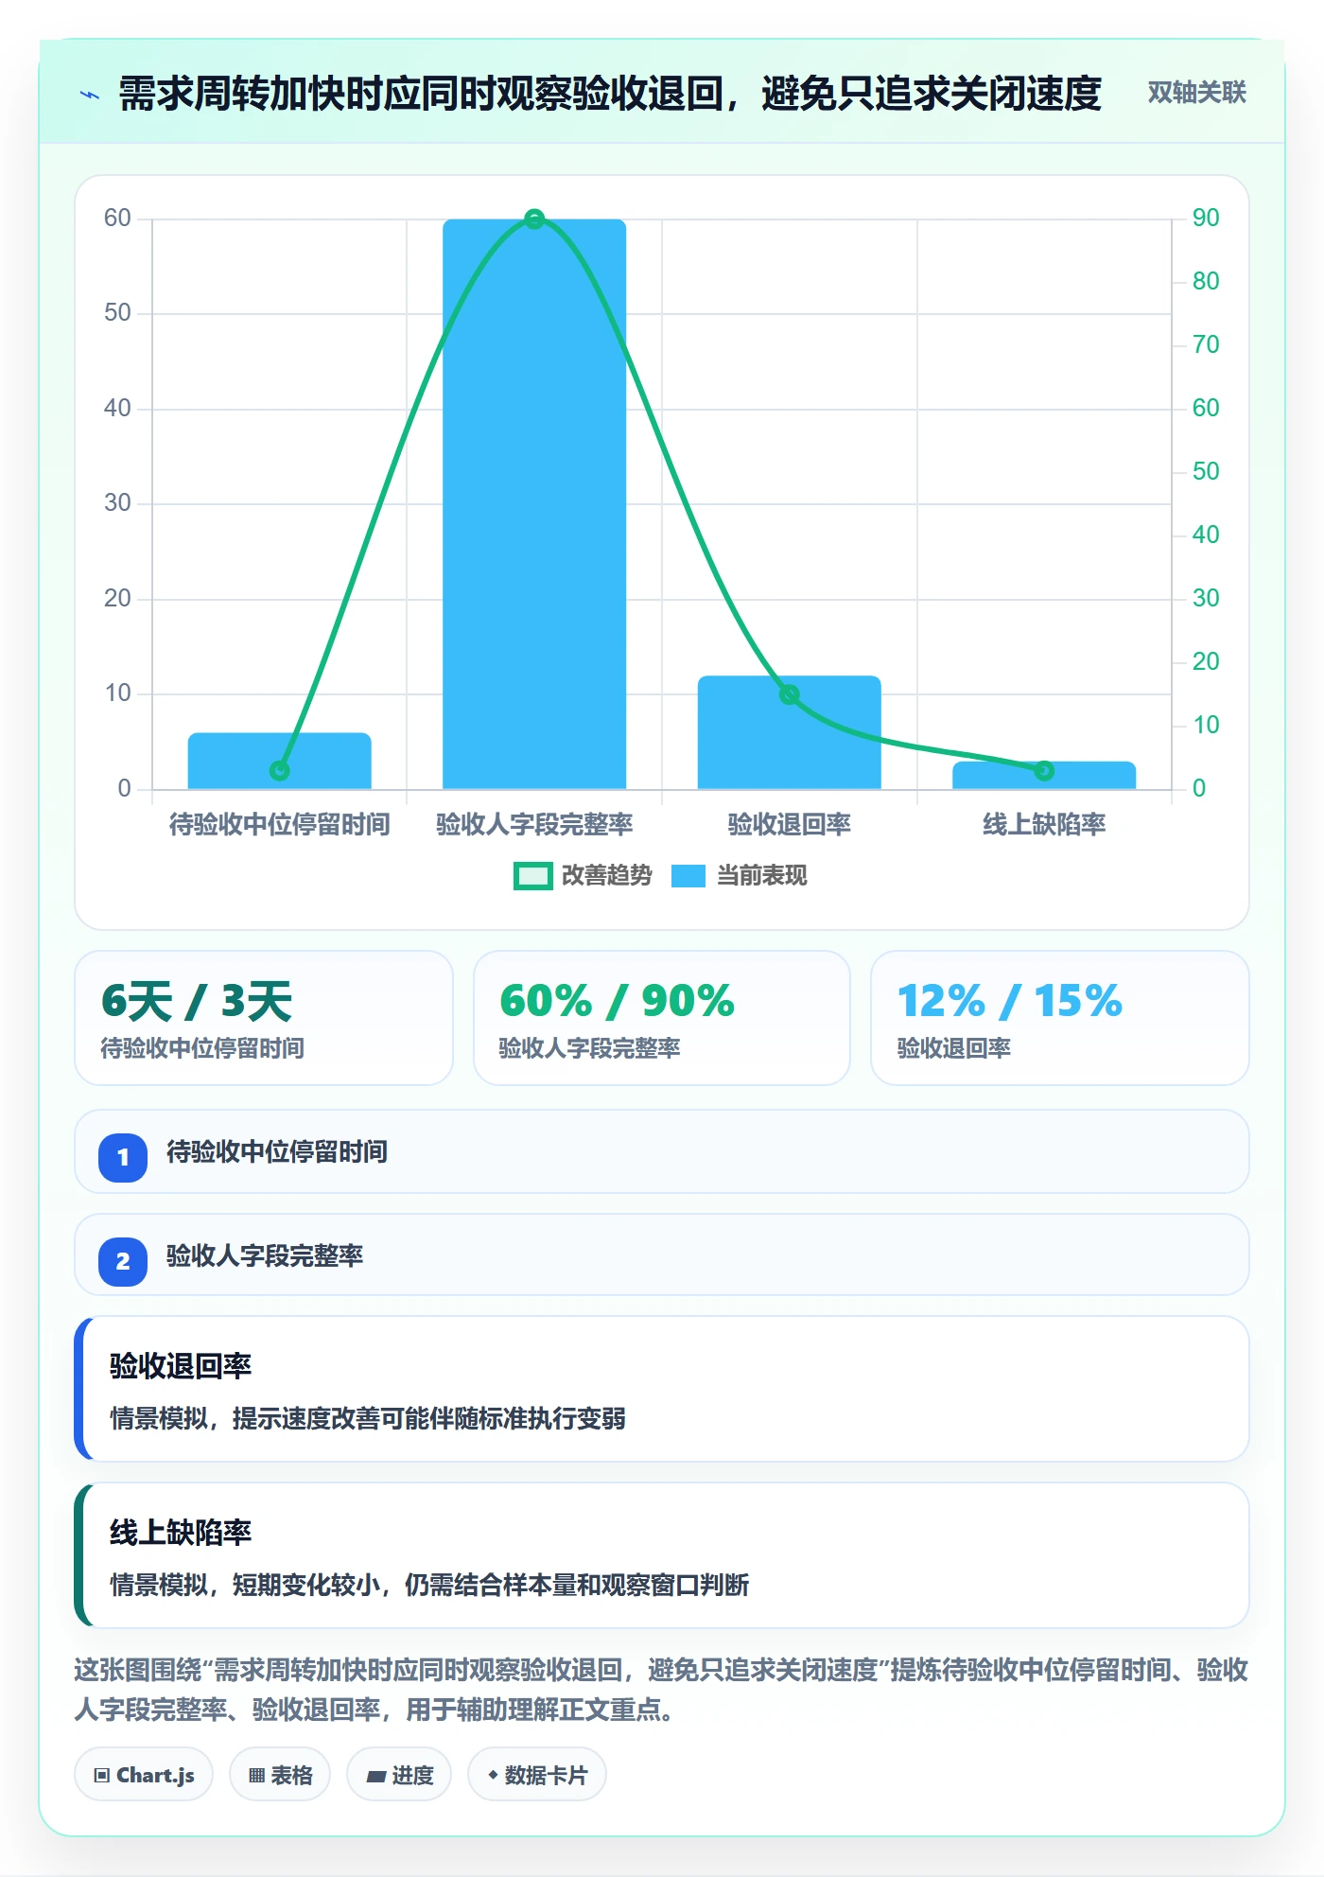
Task: Click the grid icon in 表格 tag
Action: tap(256, 1775)
